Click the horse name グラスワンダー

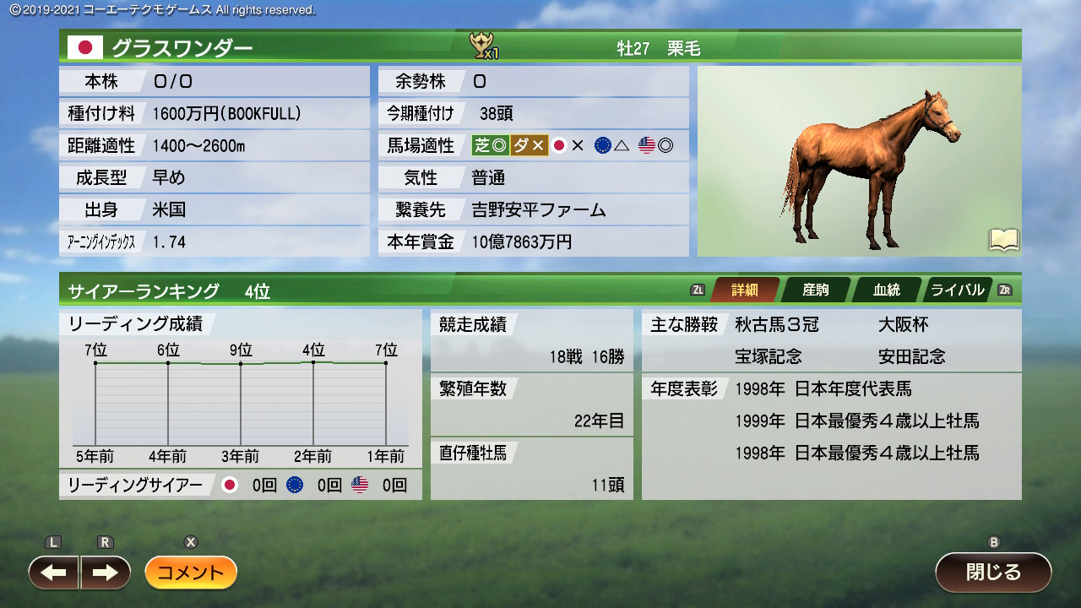(x=182, y=48)
